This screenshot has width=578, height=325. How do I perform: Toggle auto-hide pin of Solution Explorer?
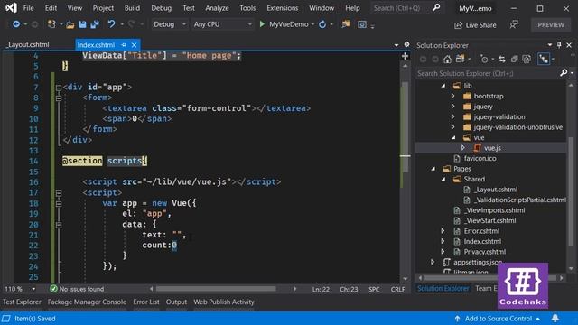(x=559, y=45)
